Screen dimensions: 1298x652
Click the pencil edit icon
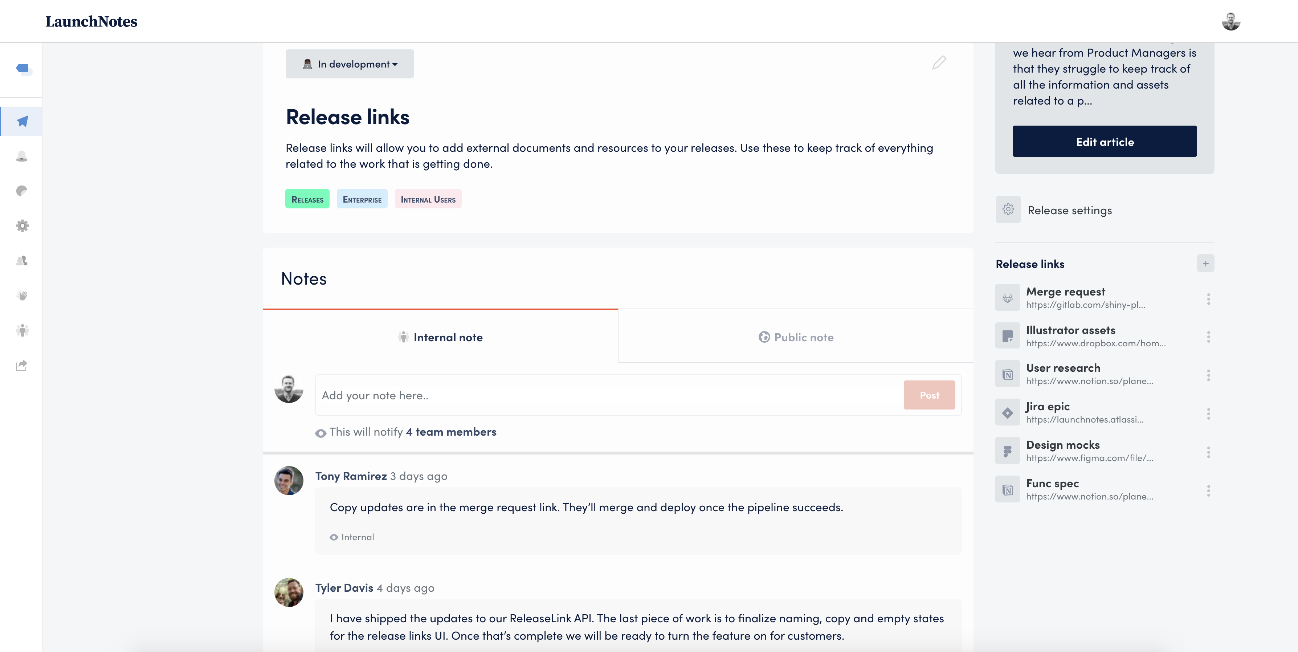tap(939, 62)
